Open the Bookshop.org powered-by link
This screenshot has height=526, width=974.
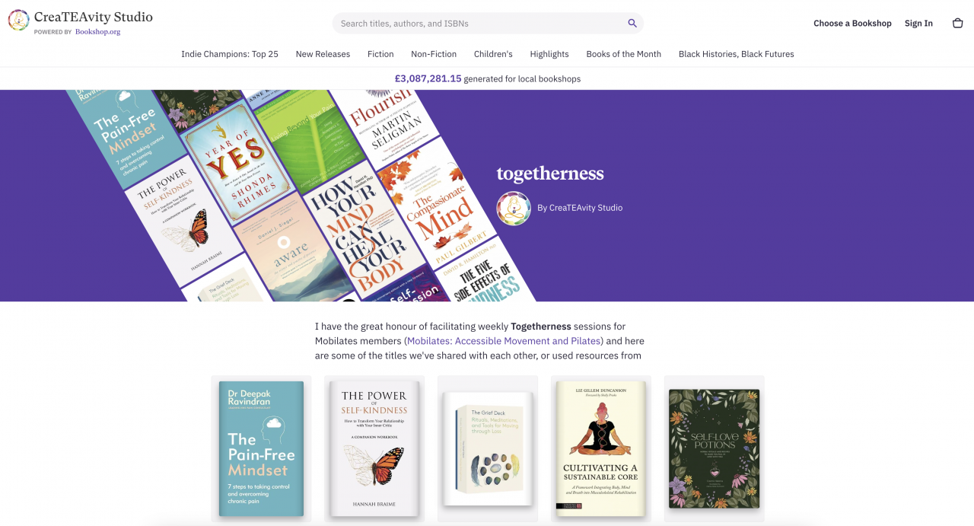point(97,32)
